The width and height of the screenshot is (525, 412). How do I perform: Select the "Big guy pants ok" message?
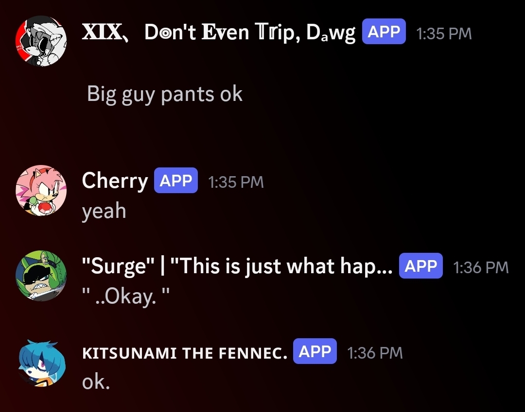[165, 93]
